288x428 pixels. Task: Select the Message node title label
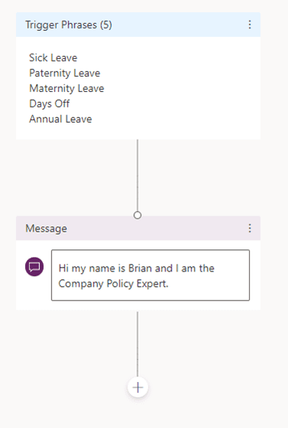(46, 229)
